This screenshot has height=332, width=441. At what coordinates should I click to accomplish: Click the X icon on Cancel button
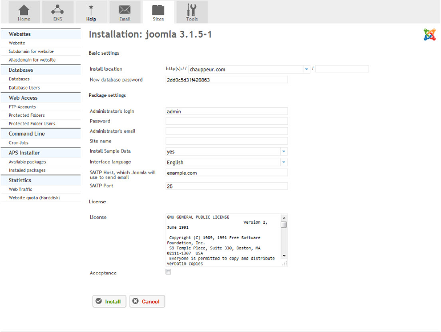click(x=136, y=301)
